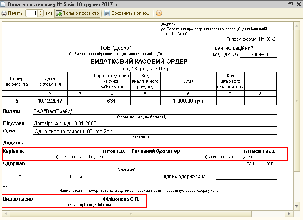Click the Номер документа column header
The height and width of the screenshot is (220, 303).
pyautogui.click(x=17, y=81)
